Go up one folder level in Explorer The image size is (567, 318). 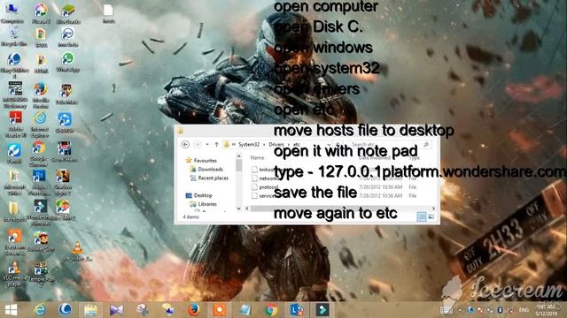click(216, 145)
